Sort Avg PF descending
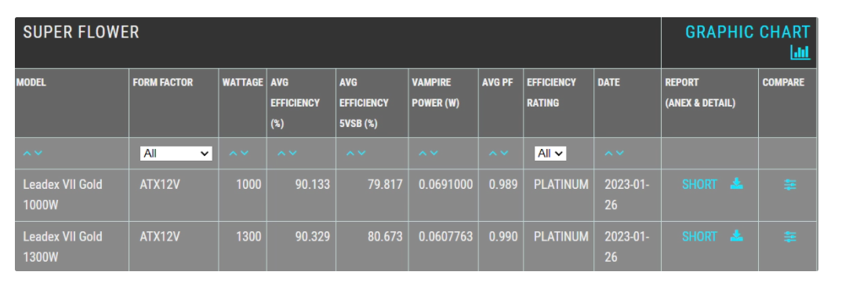The width and height of the screenshot is (849, 290). [x=504, y=154]
